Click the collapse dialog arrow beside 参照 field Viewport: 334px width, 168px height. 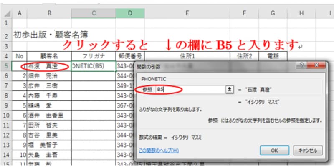click(230, 90)
